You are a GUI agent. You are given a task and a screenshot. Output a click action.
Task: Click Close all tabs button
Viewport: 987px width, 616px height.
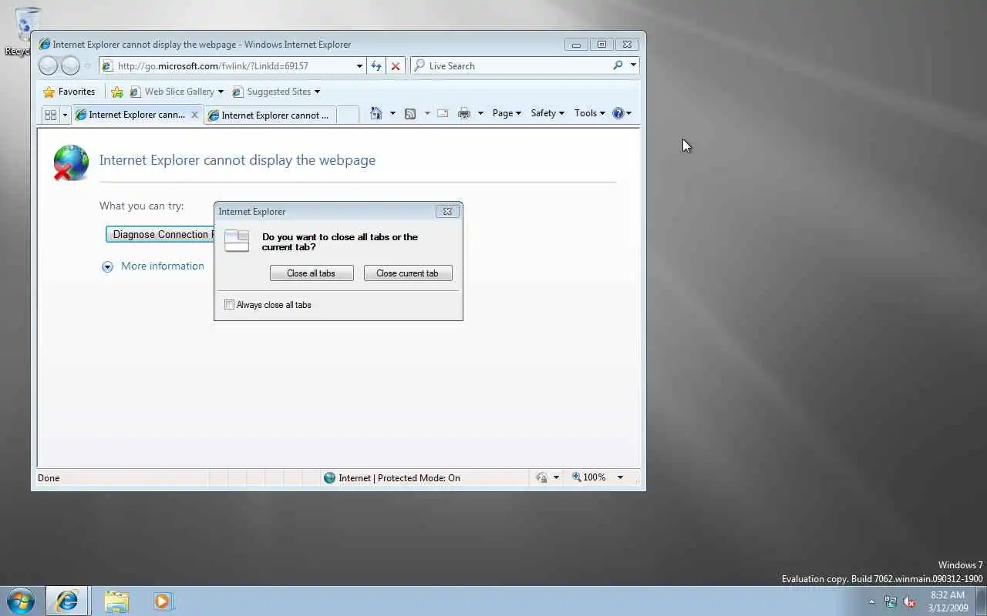(x=312, y=273)
